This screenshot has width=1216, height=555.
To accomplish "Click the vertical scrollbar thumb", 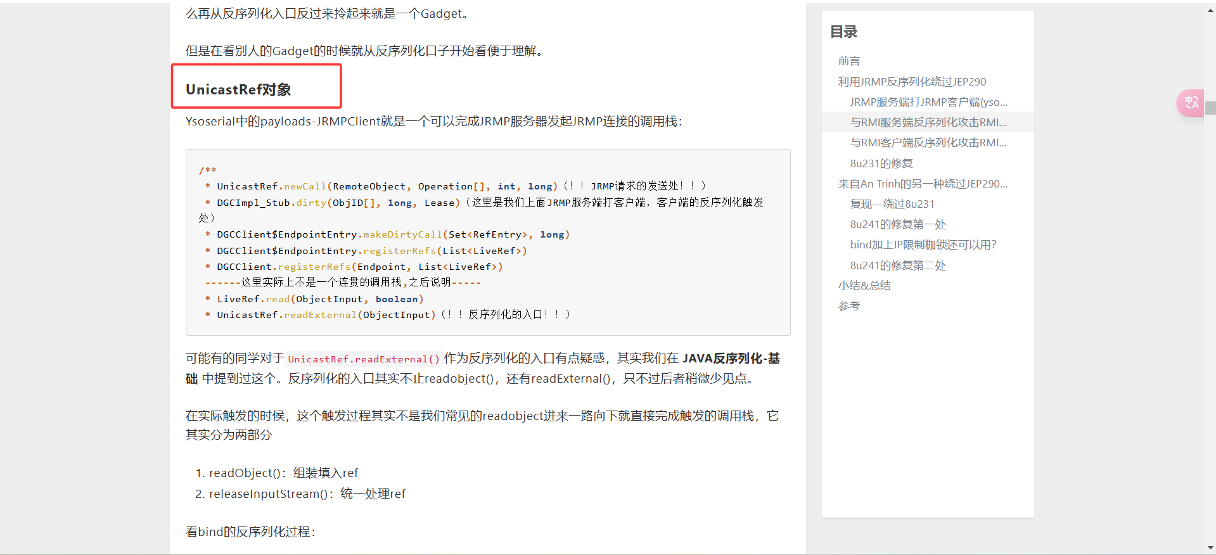I will 1210,108.
